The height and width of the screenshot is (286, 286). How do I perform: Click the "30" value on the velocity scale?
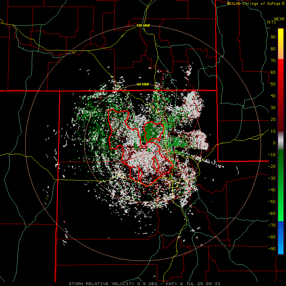273,108
